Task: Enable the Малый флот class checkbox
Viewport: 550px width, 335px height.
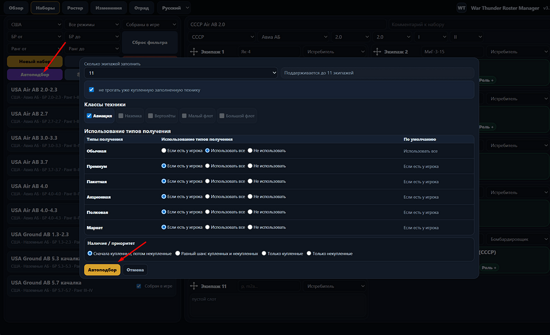Action: point(184,116)
